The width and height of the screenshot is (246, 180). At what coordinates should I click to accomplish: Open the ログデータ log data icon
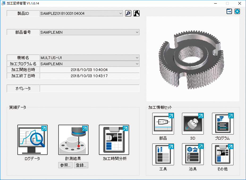click(x=32, y=140)
